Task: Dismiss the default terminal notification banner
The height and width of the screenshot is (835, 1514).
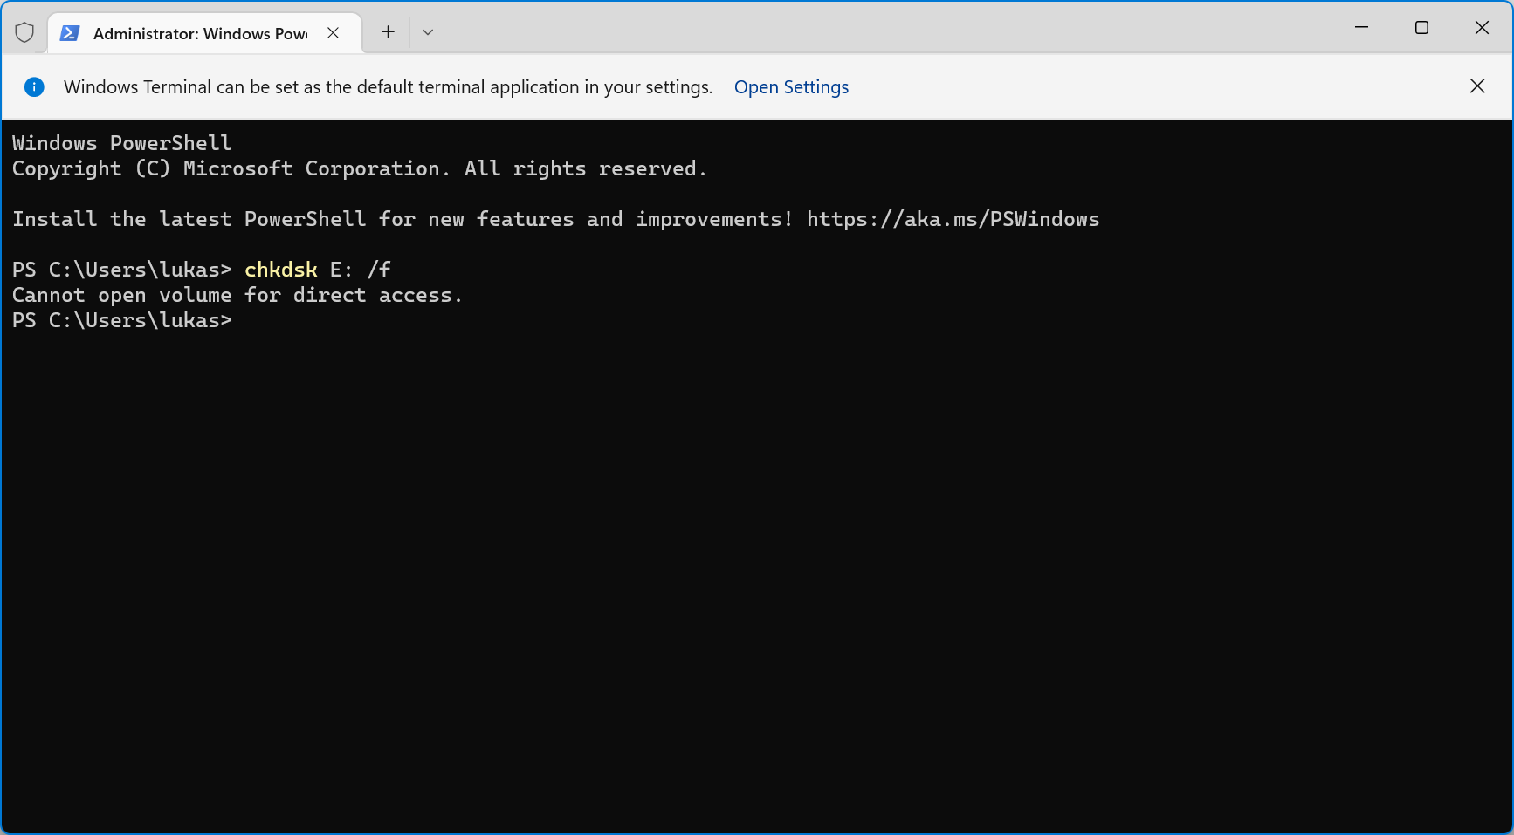Action: click(x=1477, y=86)
